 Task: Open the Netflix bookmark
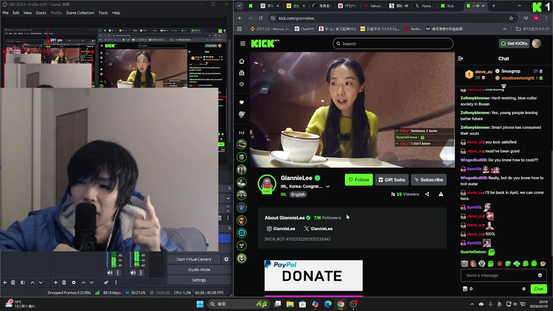[x=413, y=29]
